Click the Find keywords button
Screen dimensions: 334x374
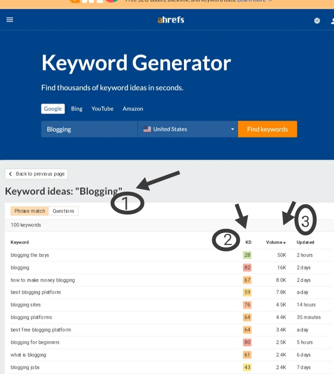pyautogui.click(x=267, y=129)
